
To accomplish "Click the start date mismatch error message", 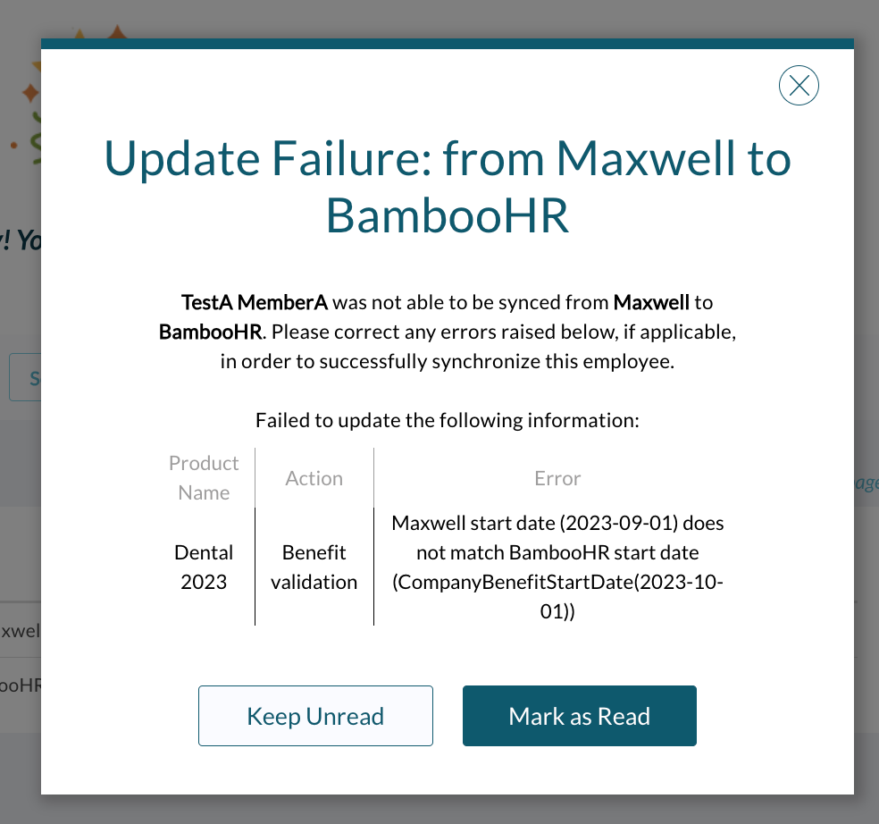I will tap(557, 567).
